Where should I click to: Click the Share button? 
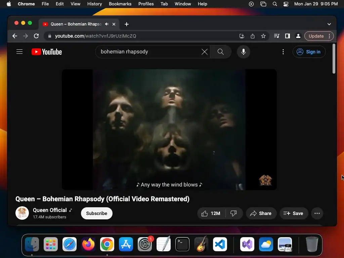coord(261,213)
